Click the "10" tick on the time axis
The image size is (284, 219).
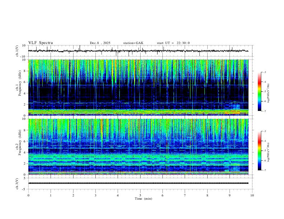(x=252, y=195)
